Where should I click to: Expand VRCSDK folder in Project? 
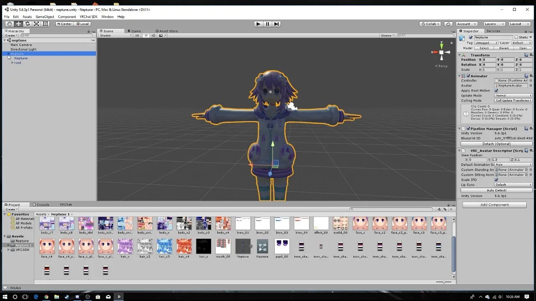(x=9, y=250)
